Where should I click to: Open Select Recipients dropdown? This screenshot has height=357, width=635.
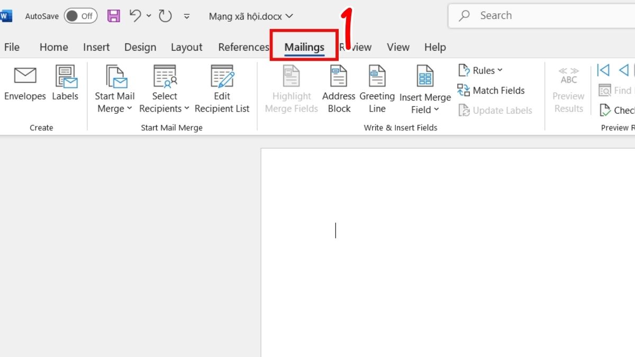pyautogui.click(x=165, y=89)
